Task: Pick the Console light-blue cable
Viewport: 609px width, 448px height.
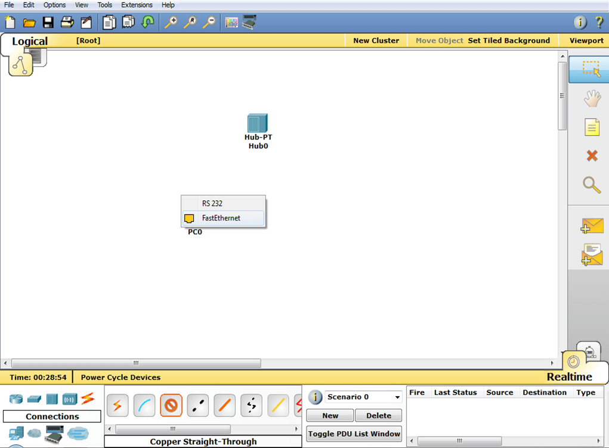Action: [144, 406]
